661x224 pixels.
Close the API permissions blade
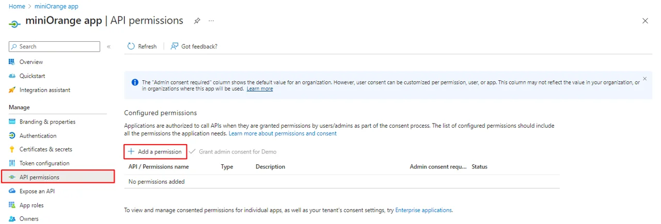pos(645,21)
